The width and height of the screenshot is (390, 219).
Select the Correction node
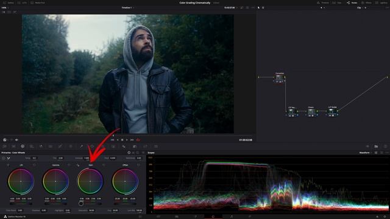tap(280, 77)
